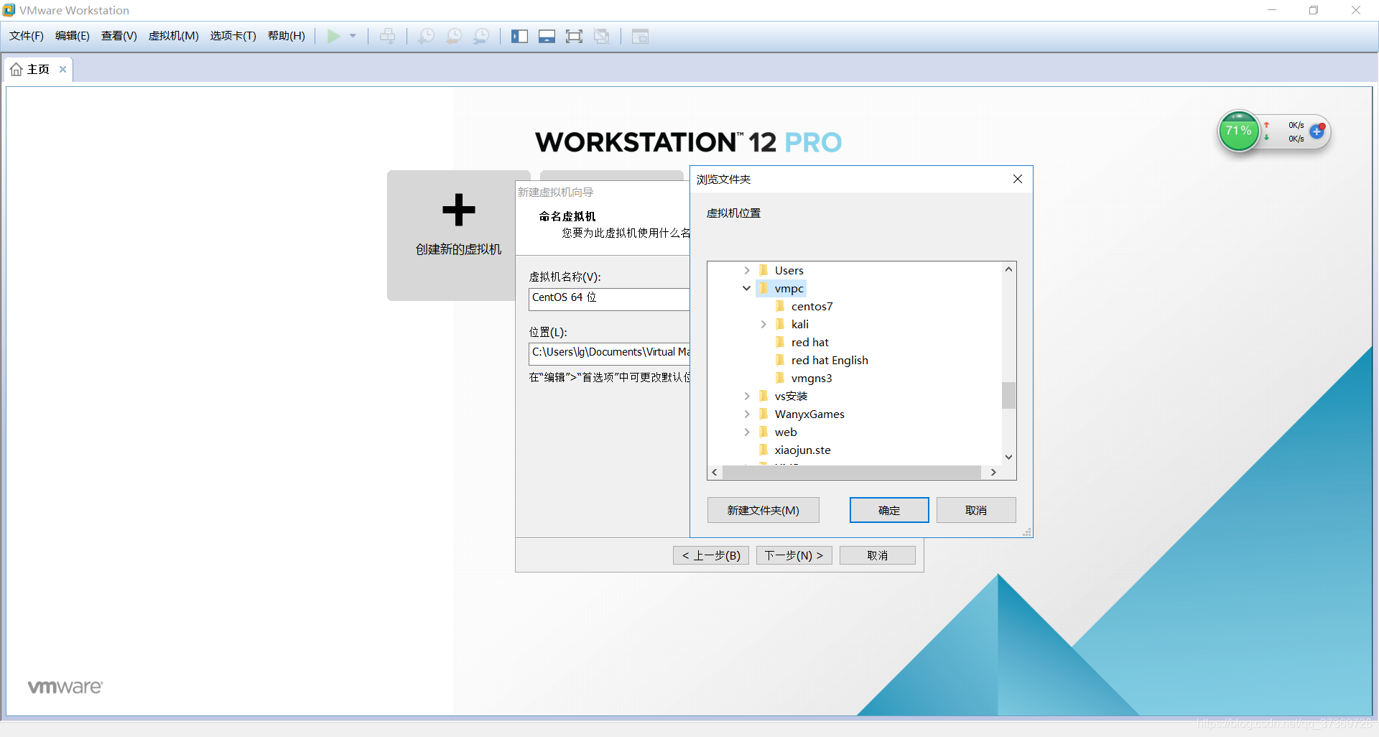Screen dimensions: 1379x737
Task: Click 取消 in the browse folder dialog
Action: [x=976, y=510]
